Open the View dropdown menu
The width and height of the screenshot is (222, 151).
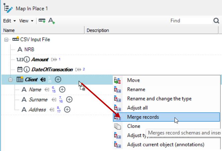(x=26, y=21)
